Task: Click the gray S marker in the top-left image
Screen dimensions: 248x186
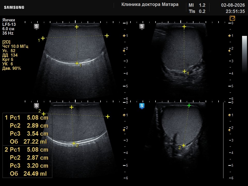Action: point(36,27)
